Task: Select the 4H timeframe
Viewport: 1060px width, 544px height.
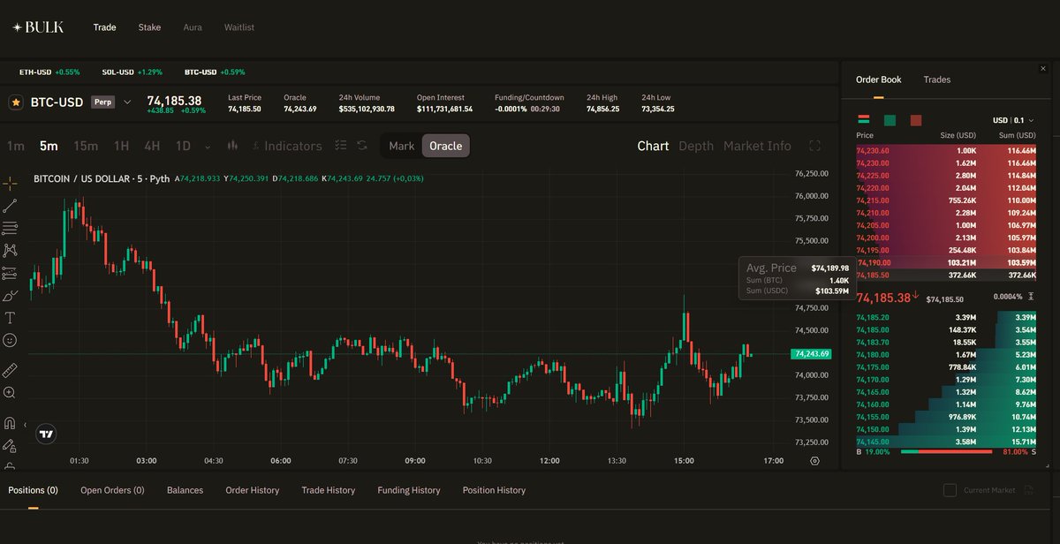Action: (152, 146)
